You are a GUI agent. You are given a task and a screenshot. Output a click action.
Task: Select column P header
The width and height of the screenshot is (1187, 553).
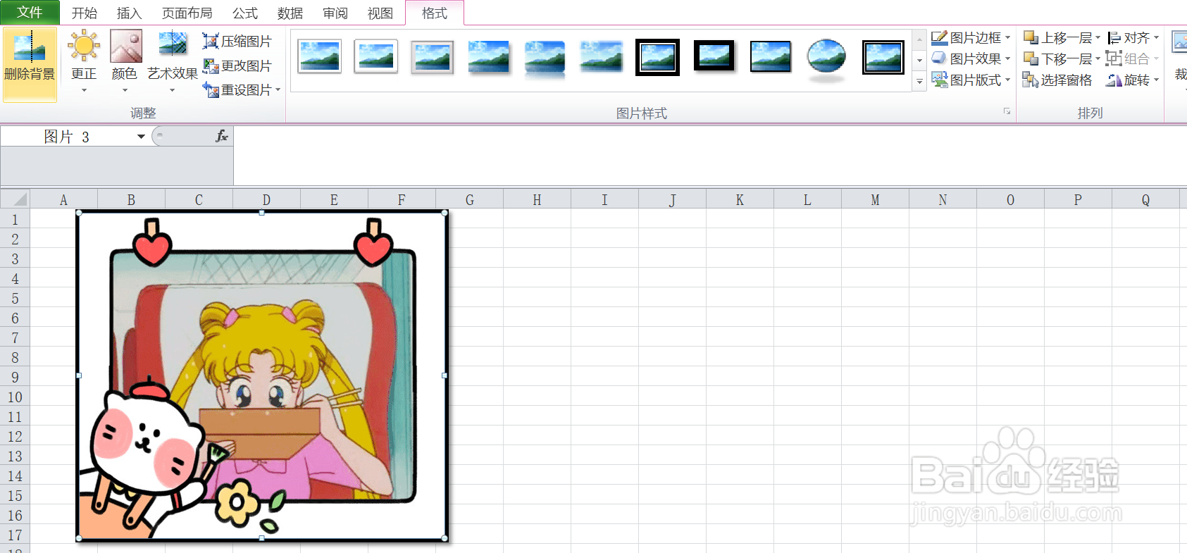point(1078,200)
